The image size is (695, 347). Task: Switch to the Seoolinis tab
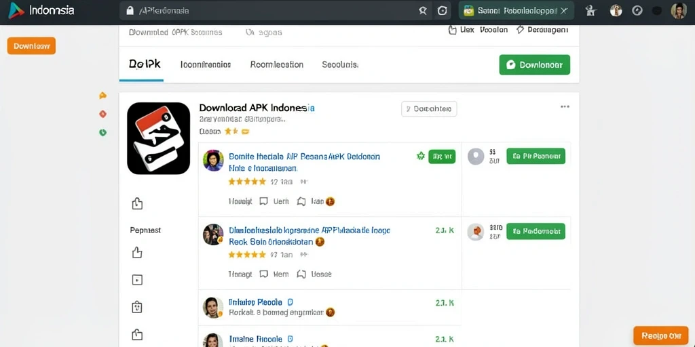340,64
